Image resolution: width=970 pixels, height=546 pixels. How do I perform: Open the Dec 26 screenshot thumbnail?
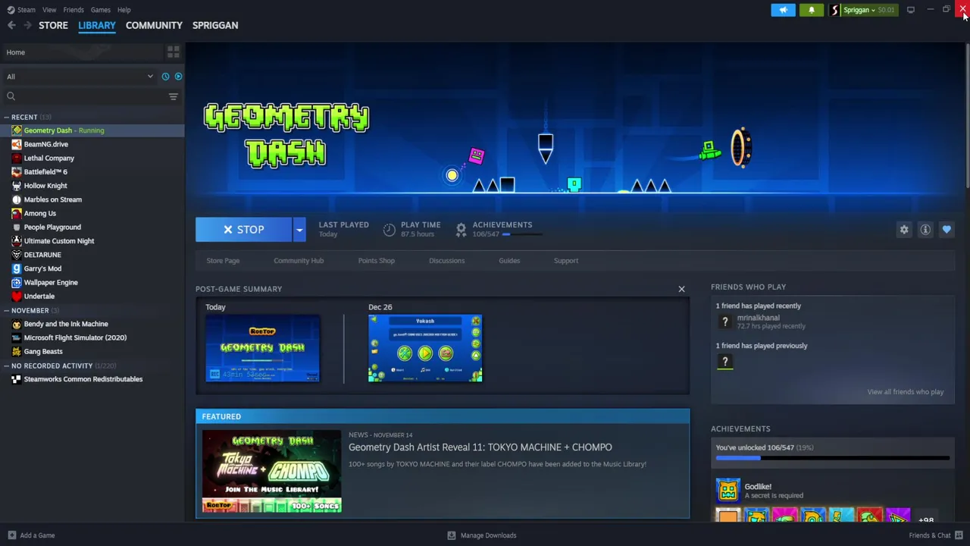pos(425,348)
